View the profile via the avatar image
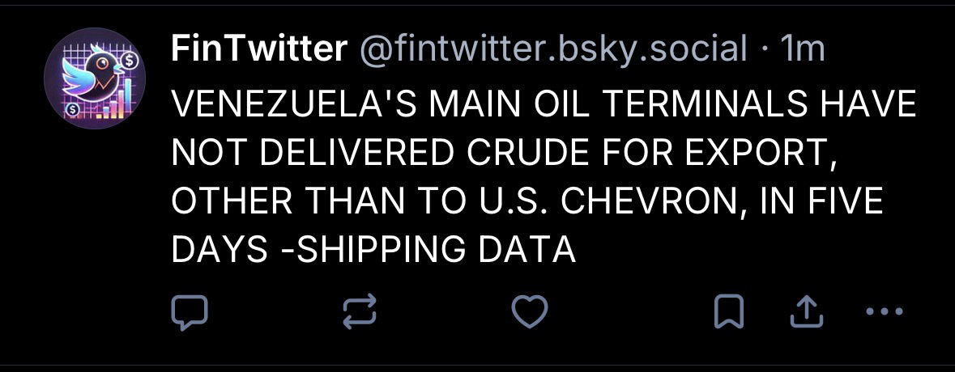 [x=95, y=78]
